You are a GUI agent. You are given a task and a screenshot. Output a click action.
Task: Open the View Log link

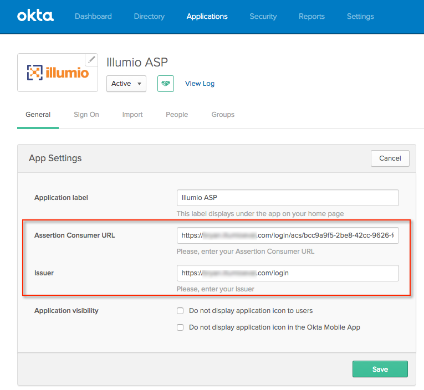(200, 84)
